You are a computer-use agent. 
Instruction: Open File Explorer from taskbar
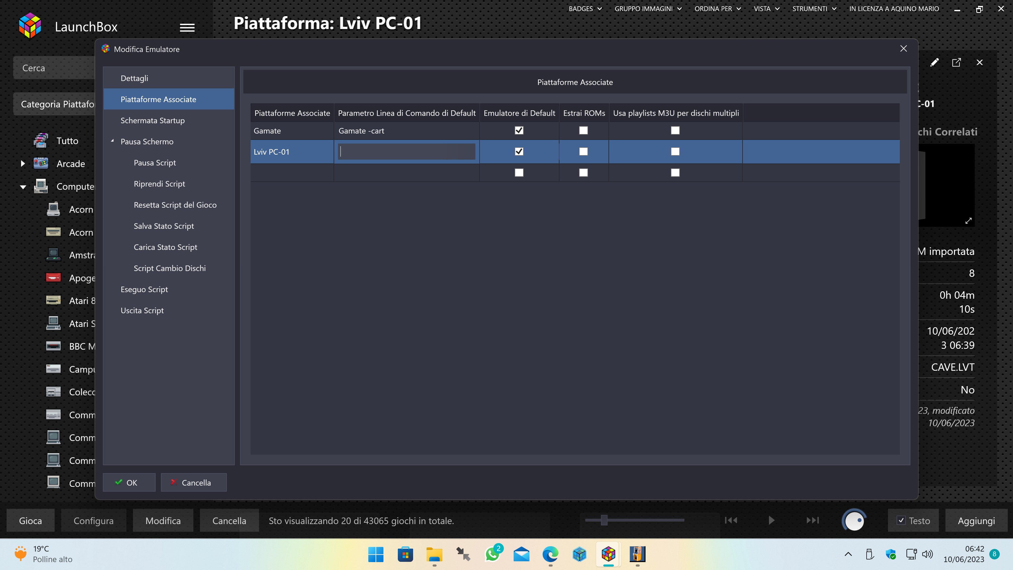click(x=434, y=554)
